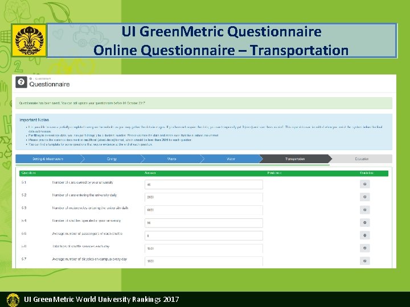Open the Waste step tab
410x307 pixels.
coord(171,159)
